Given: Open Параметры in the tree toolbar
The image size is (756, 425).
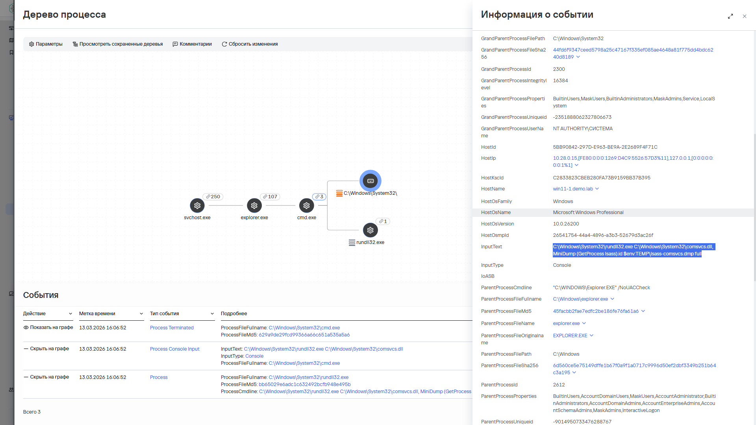Looking at the screenshot, I should click(46, 44).
